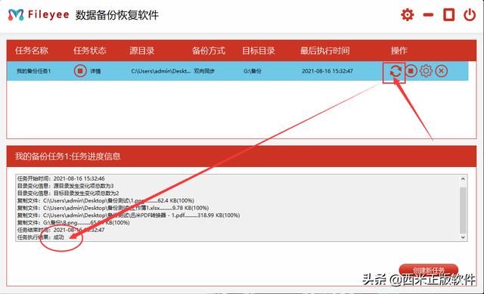
Task: Click log line 目标目录发生变化项总数为2
Action: point(68,193)
